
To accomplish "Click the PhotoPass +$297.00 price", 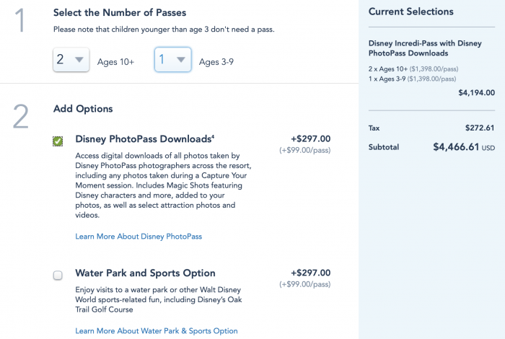I will 310,138.
